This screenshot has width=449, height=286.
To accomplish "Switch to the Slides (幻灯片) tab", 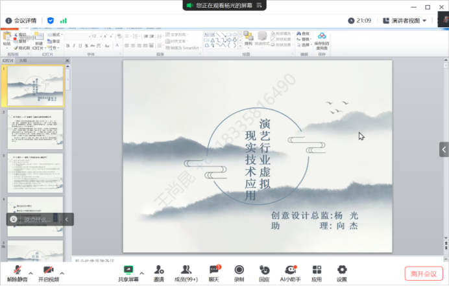I will pyautogui.click(x=8, y=60).
